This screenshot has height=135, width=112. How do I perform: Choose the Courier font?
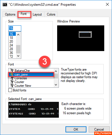tap(31, 82)
